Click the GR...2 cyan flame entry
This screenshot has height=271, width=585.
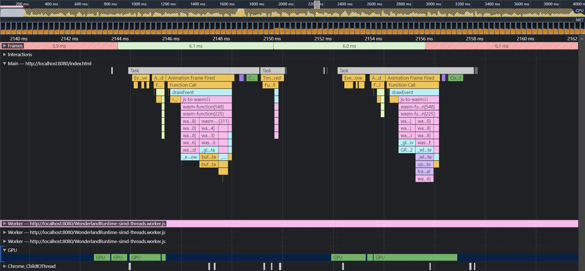click(x=406, y=150)
